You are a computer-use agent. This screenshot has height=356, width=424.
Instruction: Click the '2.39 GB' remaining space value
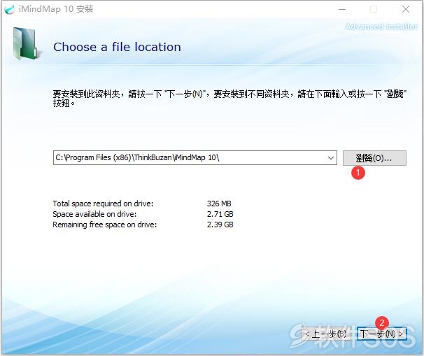pos(220,225)
